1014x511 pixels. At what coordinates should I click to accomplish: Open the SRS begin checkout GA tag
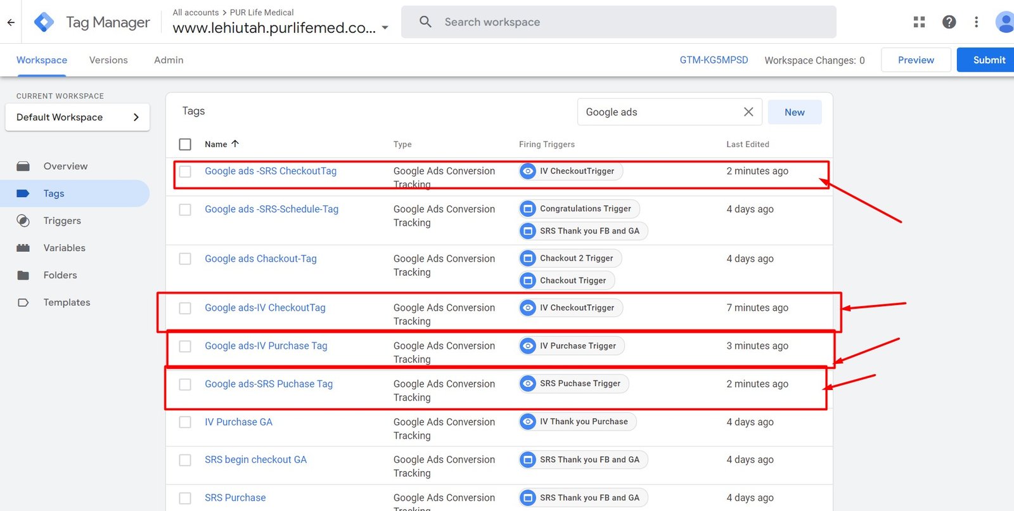coord(255,460)
